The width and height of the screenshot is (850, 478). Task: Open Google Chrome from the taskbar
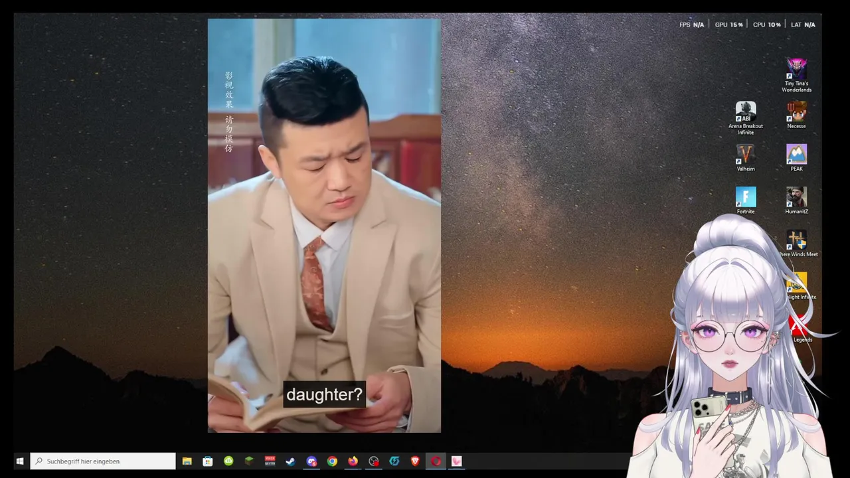332,461
